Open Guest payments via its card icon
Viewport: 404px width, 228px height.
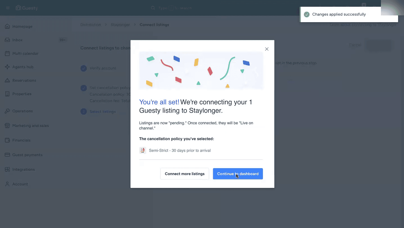pyautogui.click(x=7, y=155)
